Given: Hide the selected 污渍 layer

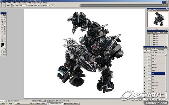Looking at the screenshot, I should pyautogui.click(x=145, y=73).
